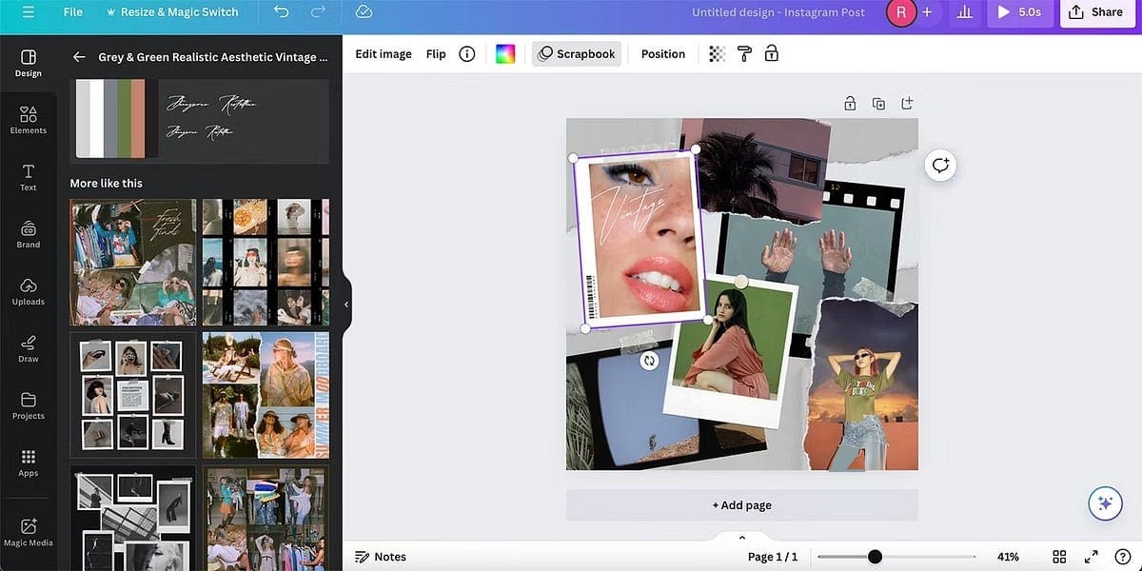This screenshot has width=1142, height=571.
Task: Click + Add page
Action: click(x=742, y=505)
